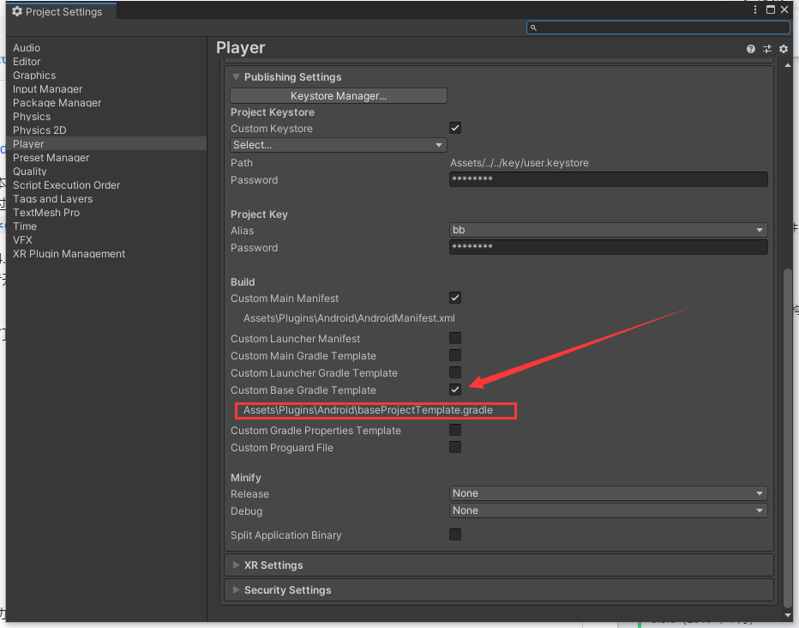Enable Custom Launcher Gradle Template
This screenshot has height=628, width=799.
[x=455, y=372]
